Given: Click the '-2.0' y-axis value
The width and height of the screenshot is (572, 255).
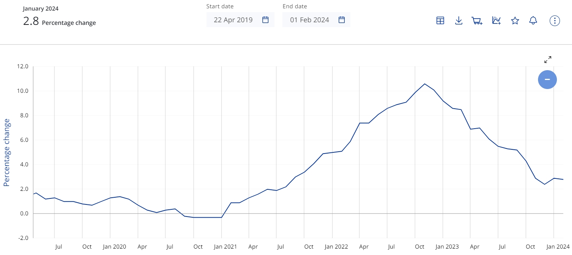Looking at the screenshot, I should click(23, 238).
